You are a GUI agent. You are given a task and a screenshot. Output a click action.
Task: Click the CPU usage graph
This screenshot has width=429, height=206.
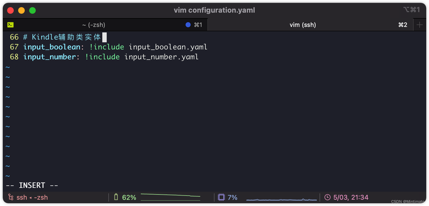282,199
